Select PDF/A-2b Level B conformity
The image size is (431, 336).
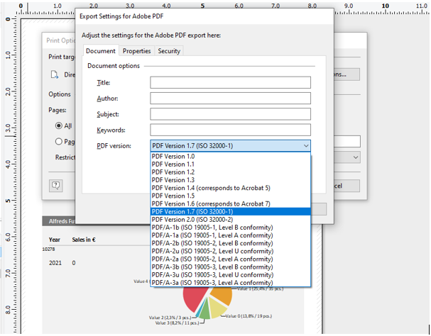pyautogui.click(x=230, y=243)
